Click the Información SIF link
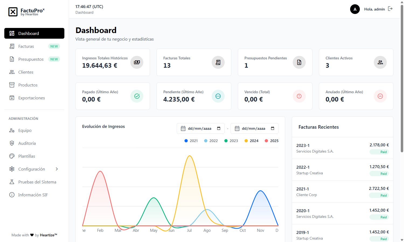The image size is (404, 242). pos(33,195)
